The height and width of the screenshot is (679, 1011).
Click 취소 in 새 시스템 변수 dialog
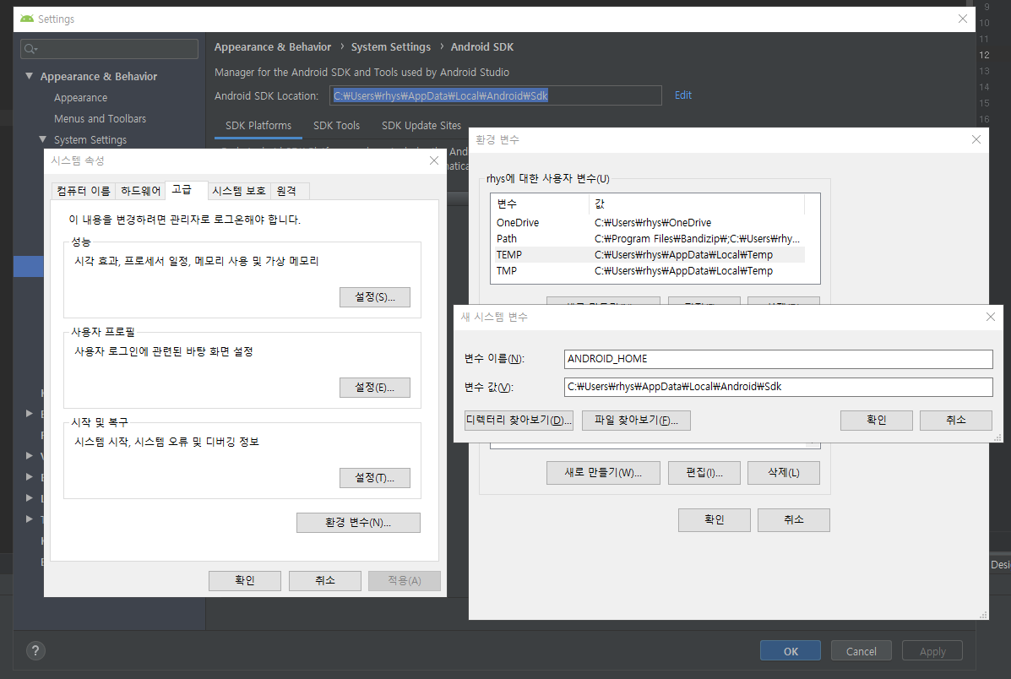(x=955, y=421)
